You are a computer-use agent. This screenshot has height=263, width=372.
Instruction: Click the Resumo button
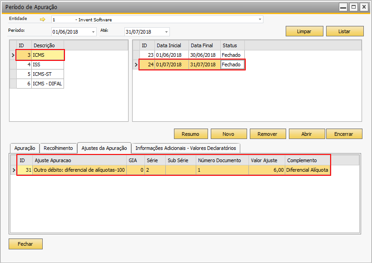pyautogui.click(x=191, y=134)
